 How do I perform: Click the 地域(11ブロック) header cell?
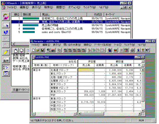click(x=63, y=65)
